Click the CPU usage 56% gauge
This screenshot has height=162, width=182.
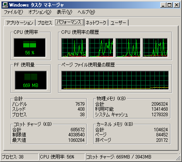(x=30, y=47)
